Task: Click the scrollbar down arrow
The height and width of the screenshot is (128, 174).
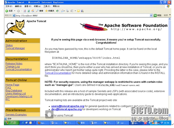Action: (169, 115)
